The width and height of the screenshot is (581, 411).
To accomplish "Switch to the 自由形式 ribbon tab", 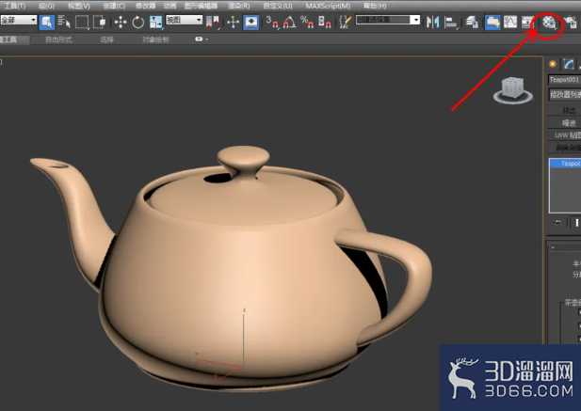I will tap(58, 40).
